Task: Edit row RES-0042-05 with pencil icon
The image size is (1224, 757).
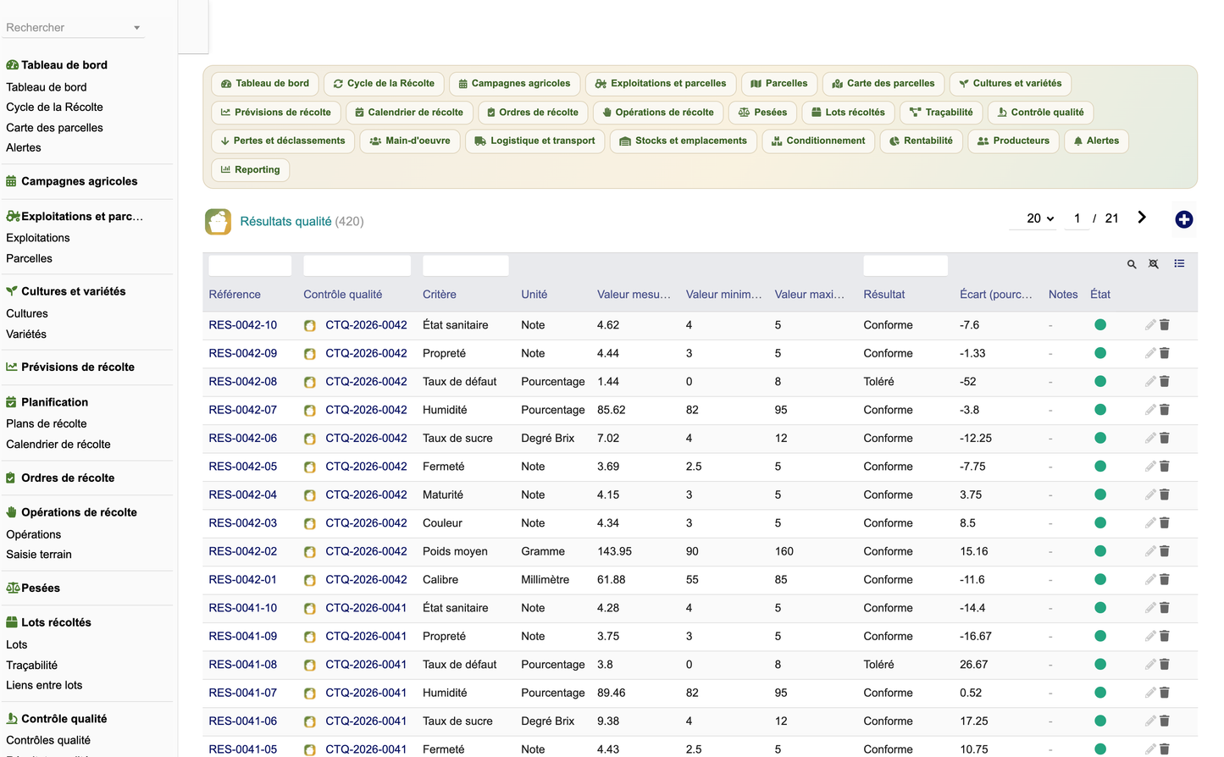Action: click(1150, 467)
